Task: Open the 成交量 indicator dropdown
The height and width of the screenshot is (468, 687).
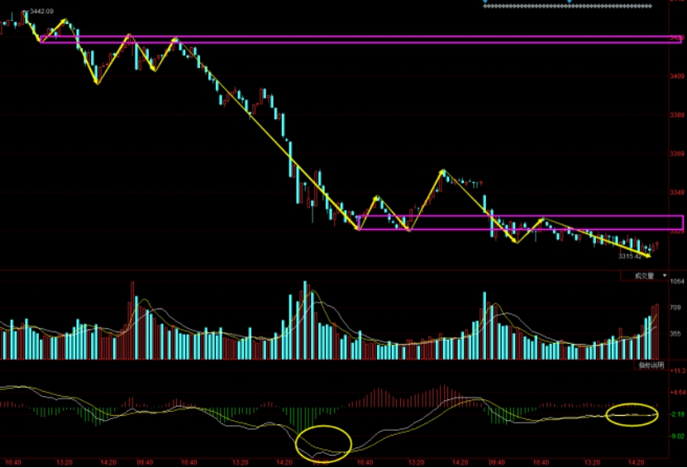Action: coord(645,275)
